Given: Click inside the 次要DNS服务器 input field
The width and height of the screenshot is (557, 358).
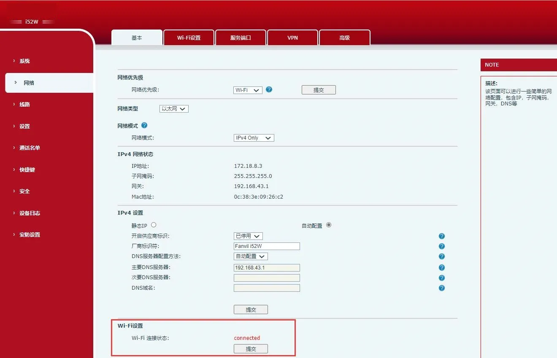Looking at the screenshot, I should point(266,277).
